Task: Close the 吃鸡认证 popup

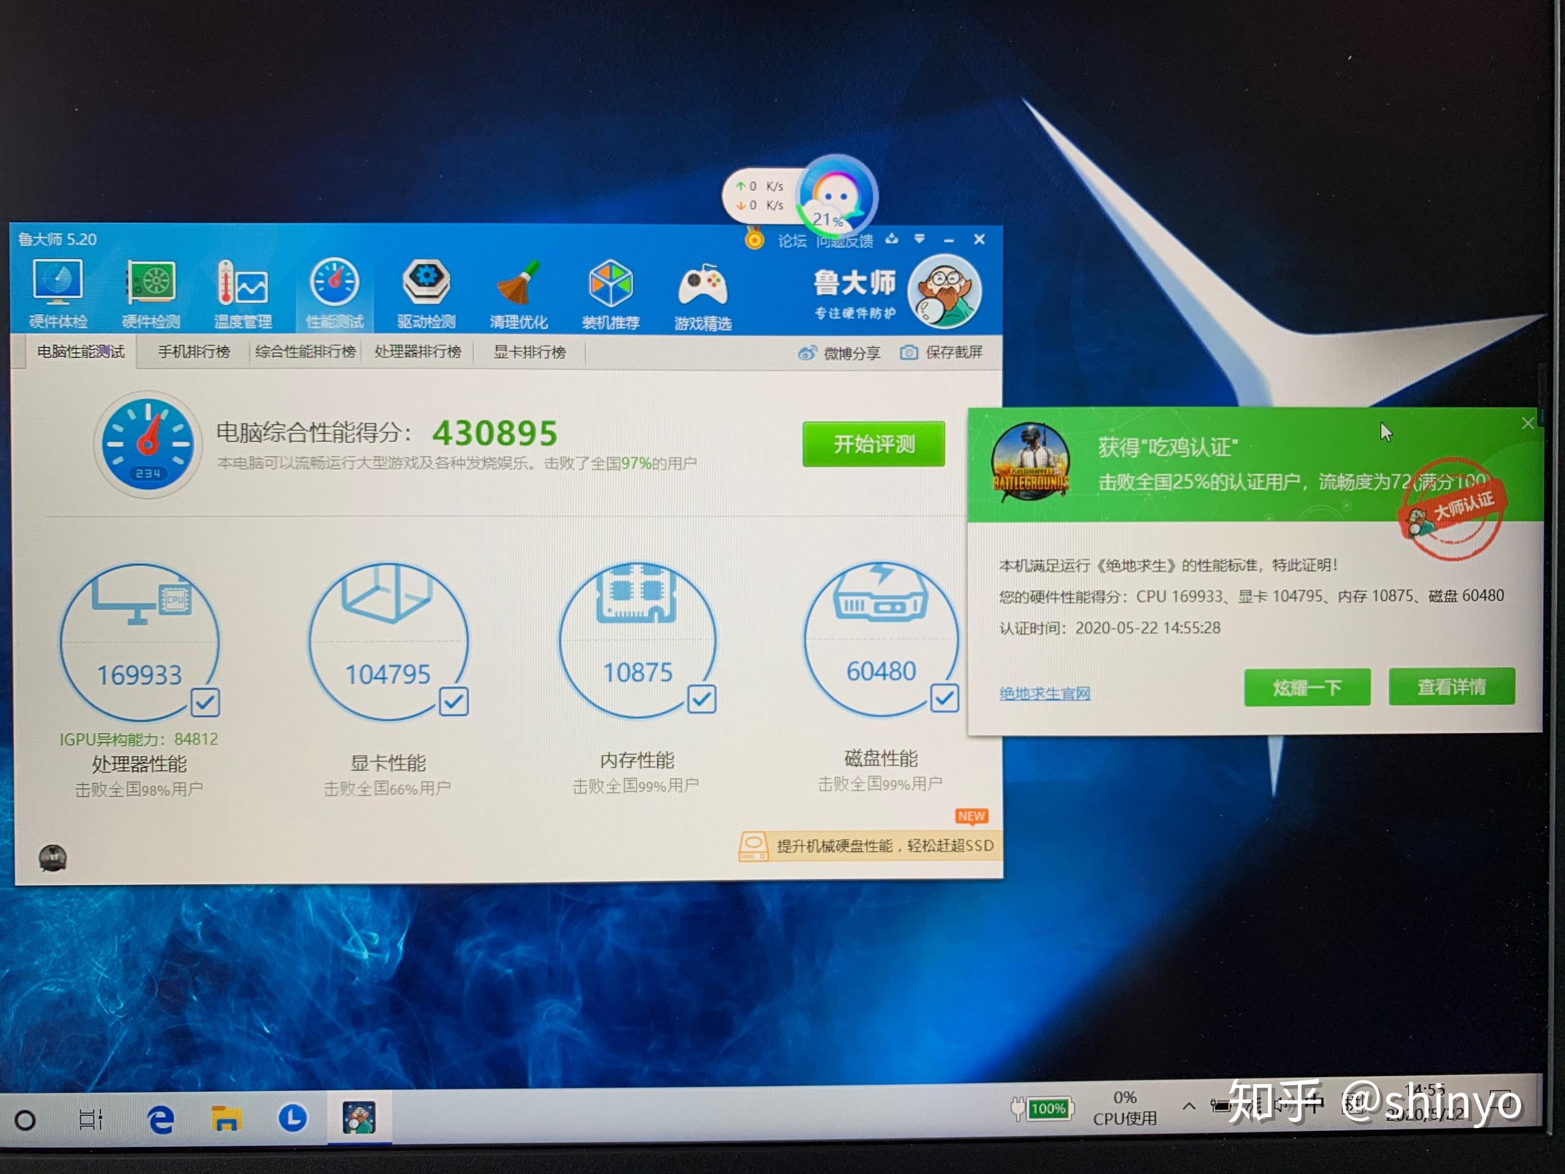Action: [1528, 423]
